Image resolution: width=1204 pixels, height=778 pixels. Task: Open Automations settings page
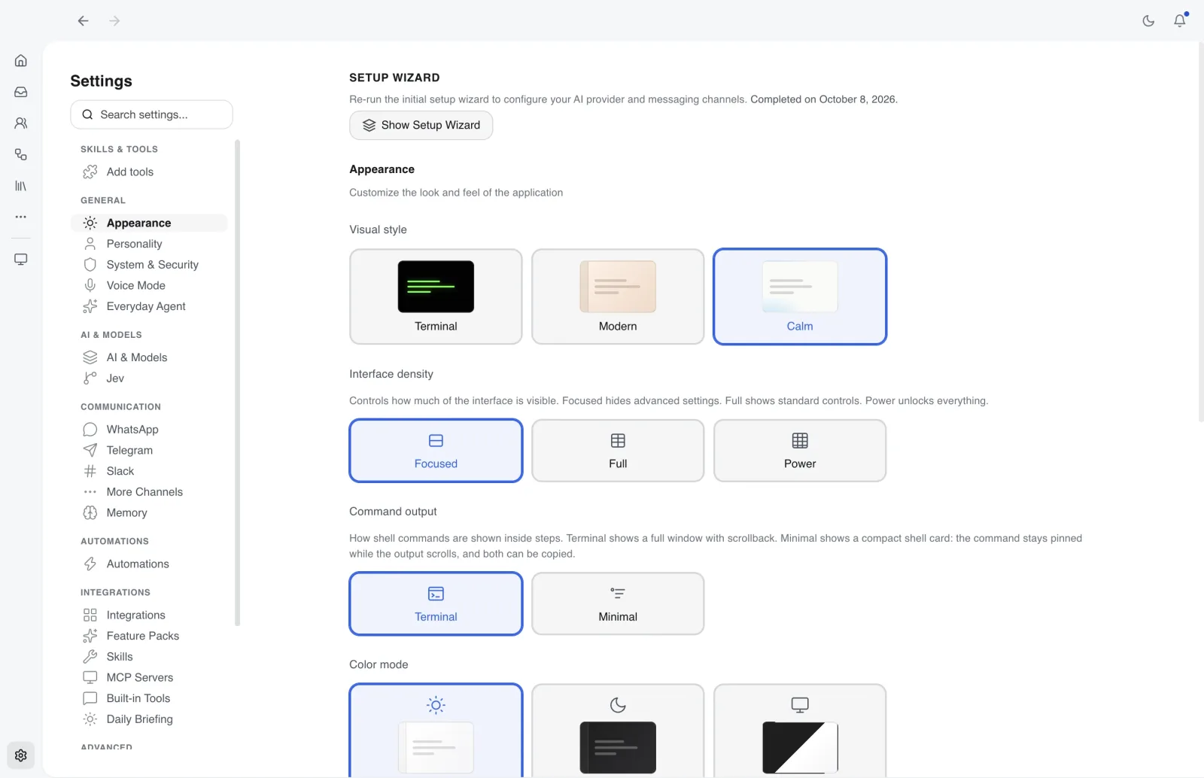pos(149,564)
